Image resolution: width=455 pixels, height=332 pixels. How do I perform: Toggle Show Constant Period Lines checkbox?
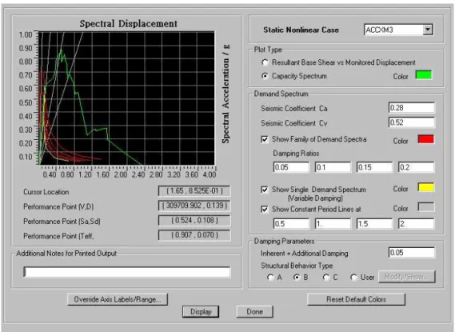pyautogui.click(x=265, y=209)
